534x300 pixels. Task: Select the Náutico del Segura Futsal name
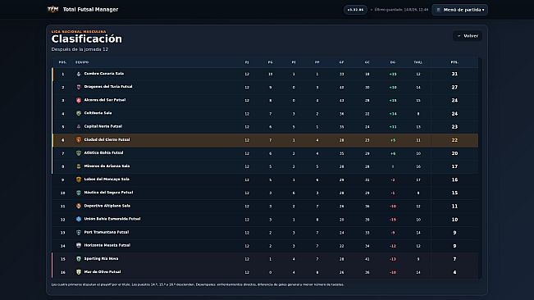108,192
